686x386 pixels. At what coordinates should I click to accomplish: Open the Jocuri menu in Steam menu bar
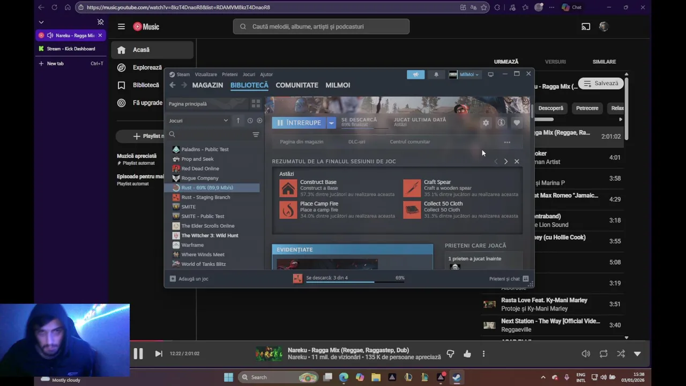(x=249, y=75)
